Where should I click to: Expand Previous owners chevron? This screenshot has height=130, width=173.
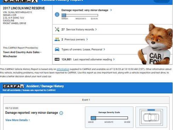pos(87,39)
